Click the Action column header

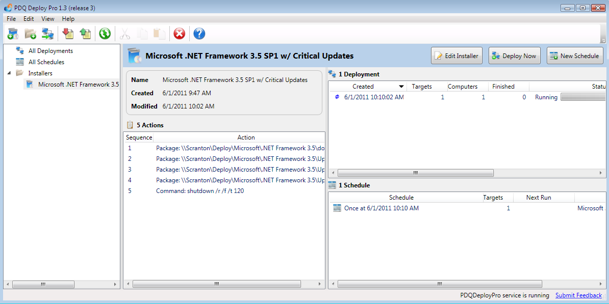click(x=246, y=137)
